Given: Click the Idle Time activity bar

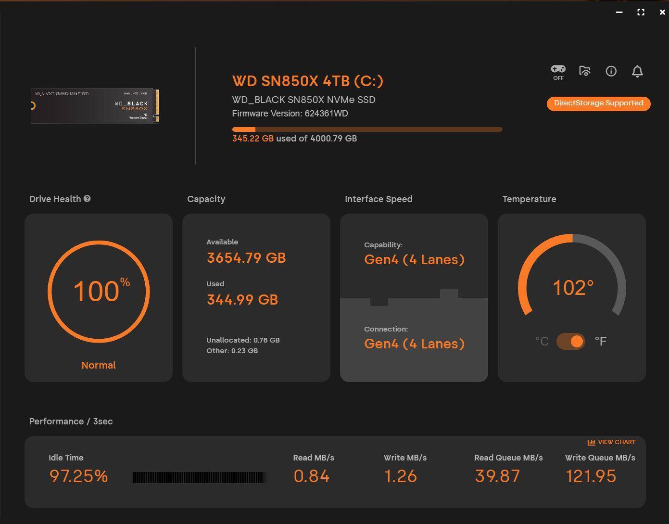Looking at the screenshot, I should click(200, 477).
